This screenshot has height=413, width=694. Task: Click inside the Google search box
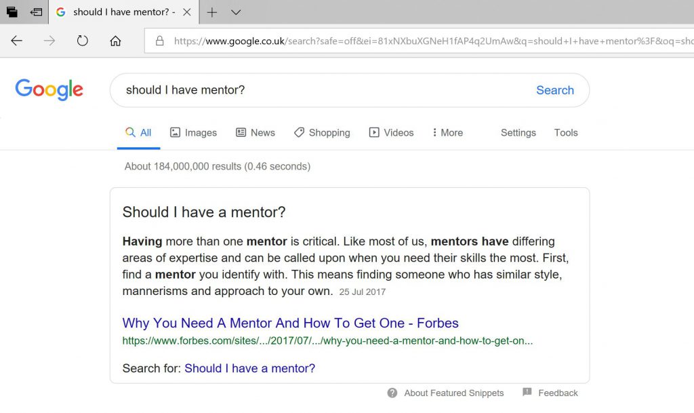[319, 90]
